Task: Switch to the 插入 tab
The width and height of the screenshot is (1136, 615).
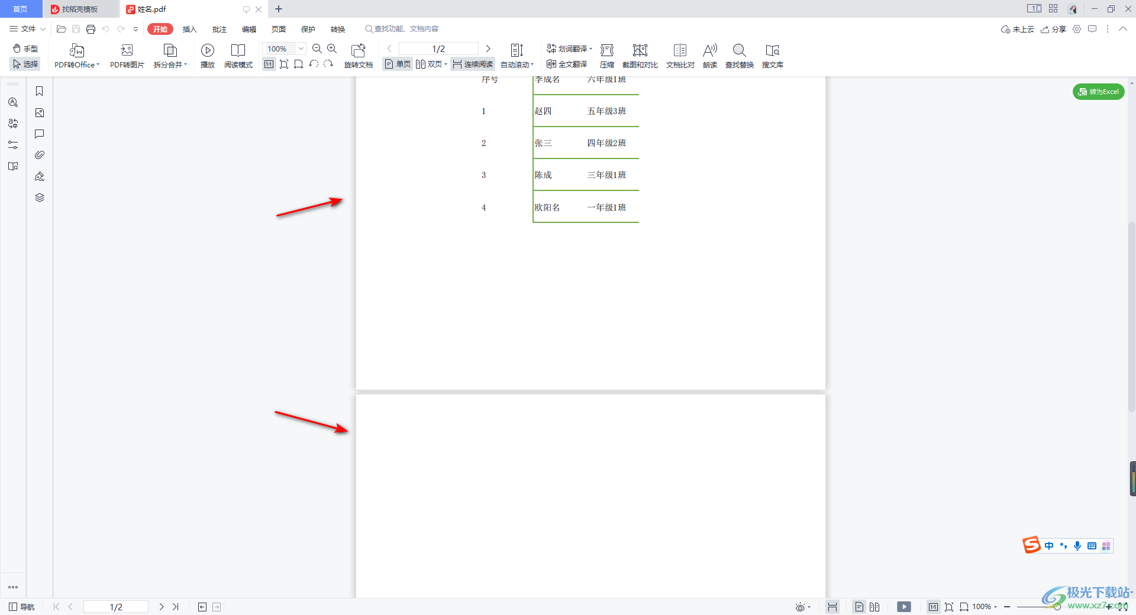Action: click(x=189, y=29)
